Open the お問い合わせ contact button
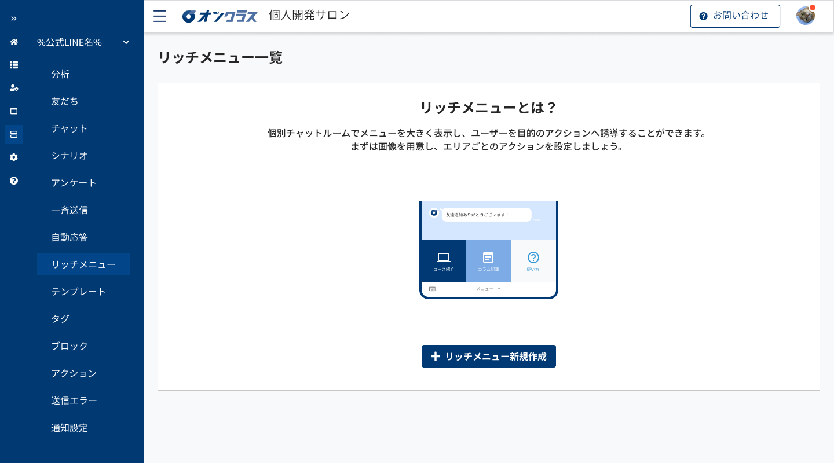Viewport: 834px width, 463px height. click(735, 16)
